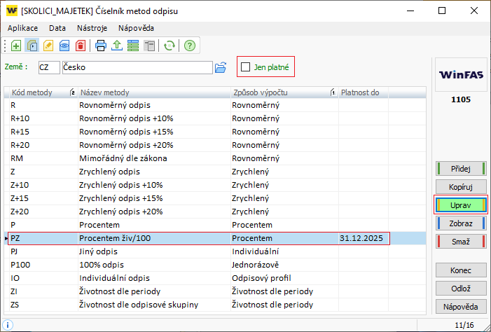491x332 pixels.
Task: Open help via the question mark icon
Action: tap(189, 46)
